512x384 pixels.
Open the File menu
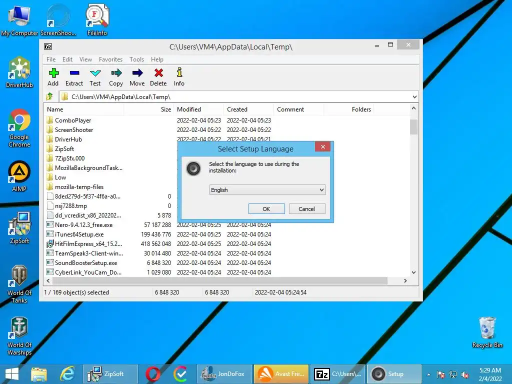[x=51, y=59]
